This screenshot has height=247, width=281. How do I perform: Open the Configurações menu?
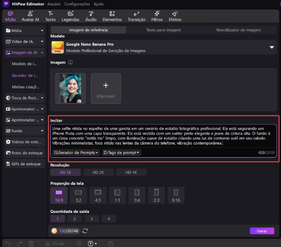coord(77,4)
